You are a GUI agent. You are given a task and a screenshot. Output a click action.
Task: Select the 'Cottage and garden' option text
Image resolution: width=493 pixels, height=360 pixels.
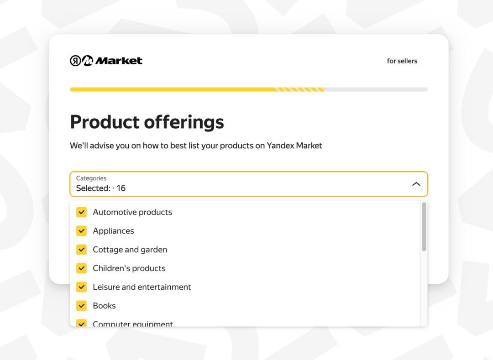coord(130,250)
